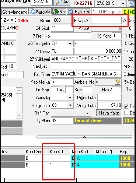Click the Kap Ad. column header

tap(60, 152)
